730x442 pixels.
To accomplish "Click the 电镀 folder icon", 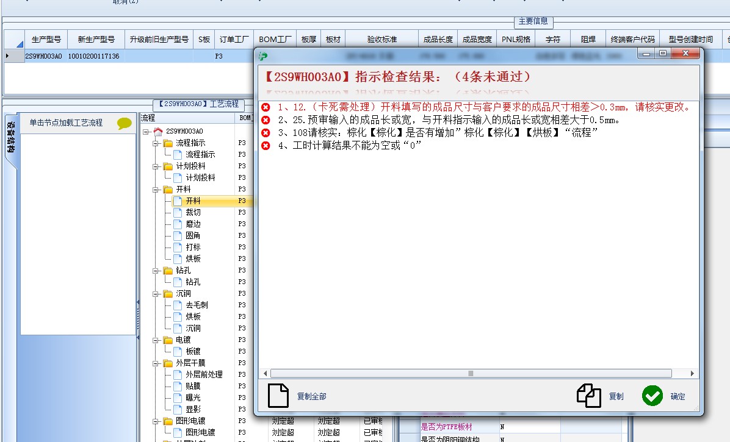I will [168, 340].
